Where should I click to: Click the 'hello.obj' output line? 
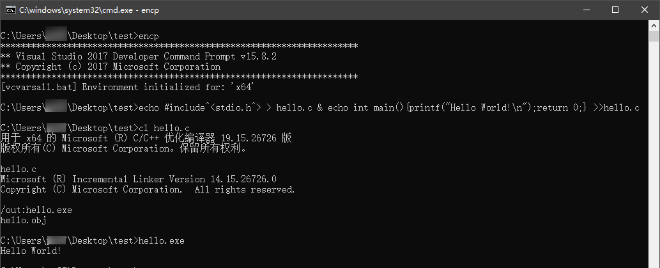point(23,220)
